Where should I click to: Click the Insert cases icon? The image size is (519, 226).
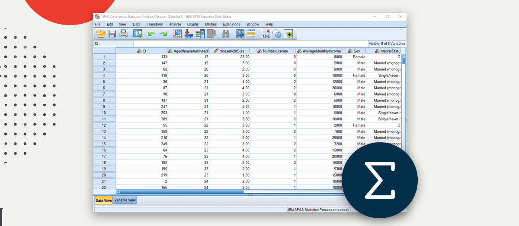[x=240, y=34]
